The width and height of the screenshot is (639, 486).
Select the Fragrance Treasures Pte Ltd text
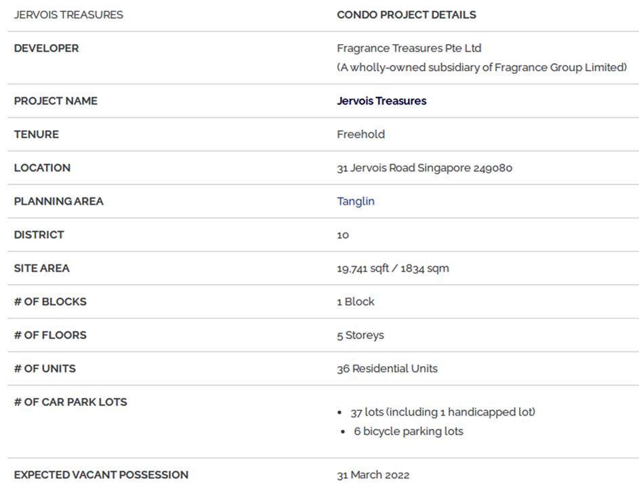point(409,48)
